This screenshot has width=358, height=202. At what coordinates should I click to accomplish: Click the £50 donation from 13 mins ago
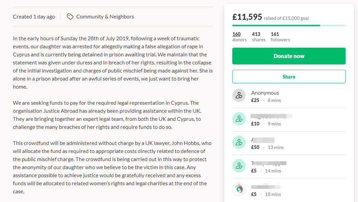click(x=267, y=147)
